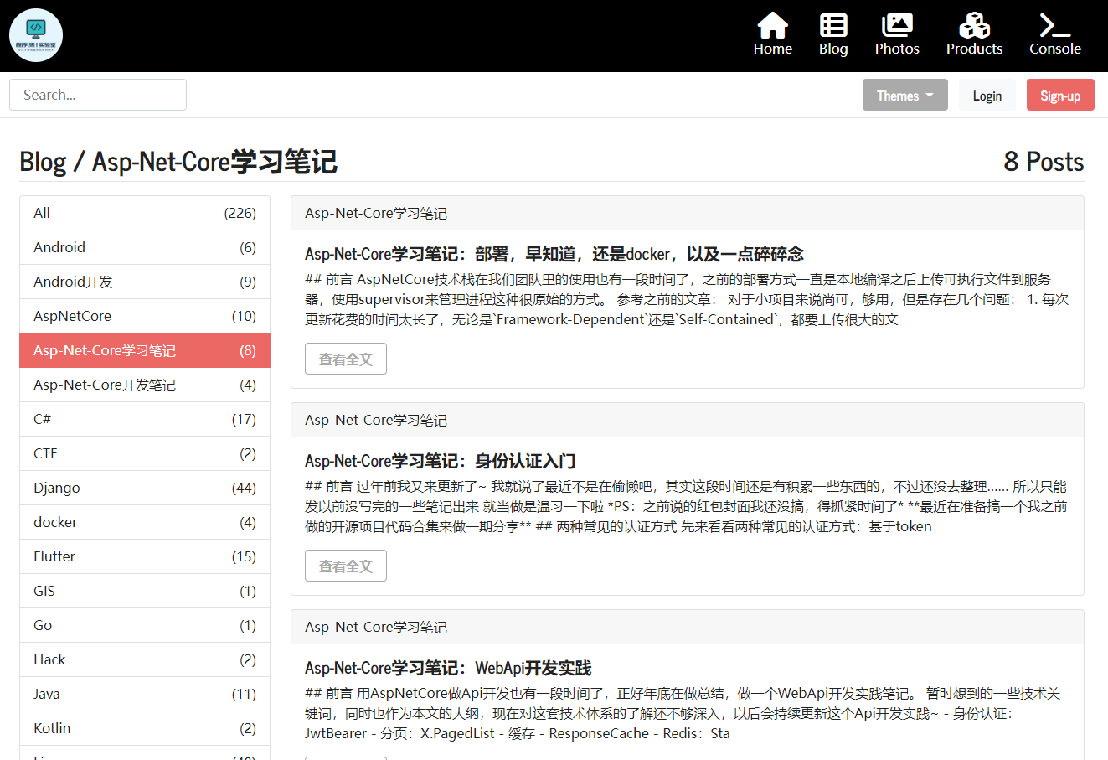Image resolution: width=1108 pixels, height=760 pixels.
Task: Select the All category
Action: 145,213
